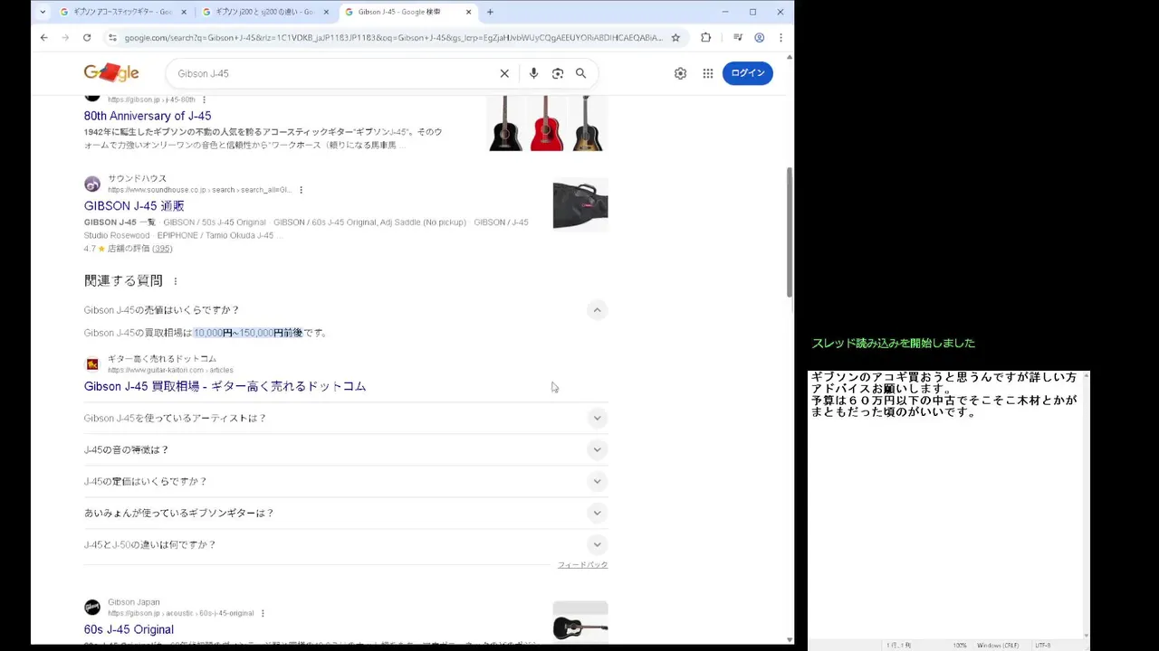Expand the J-45の定価はいくらですか question
Image resolution: width=1159 pixels, height=651 pixels.
(x=597, y=481)
